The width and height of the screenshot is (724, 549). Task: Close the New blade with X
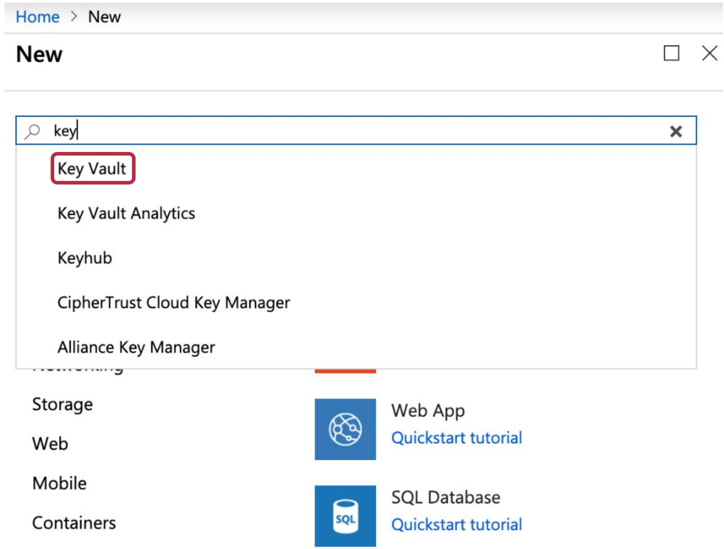pyautogui.click(x=710, y=53)
